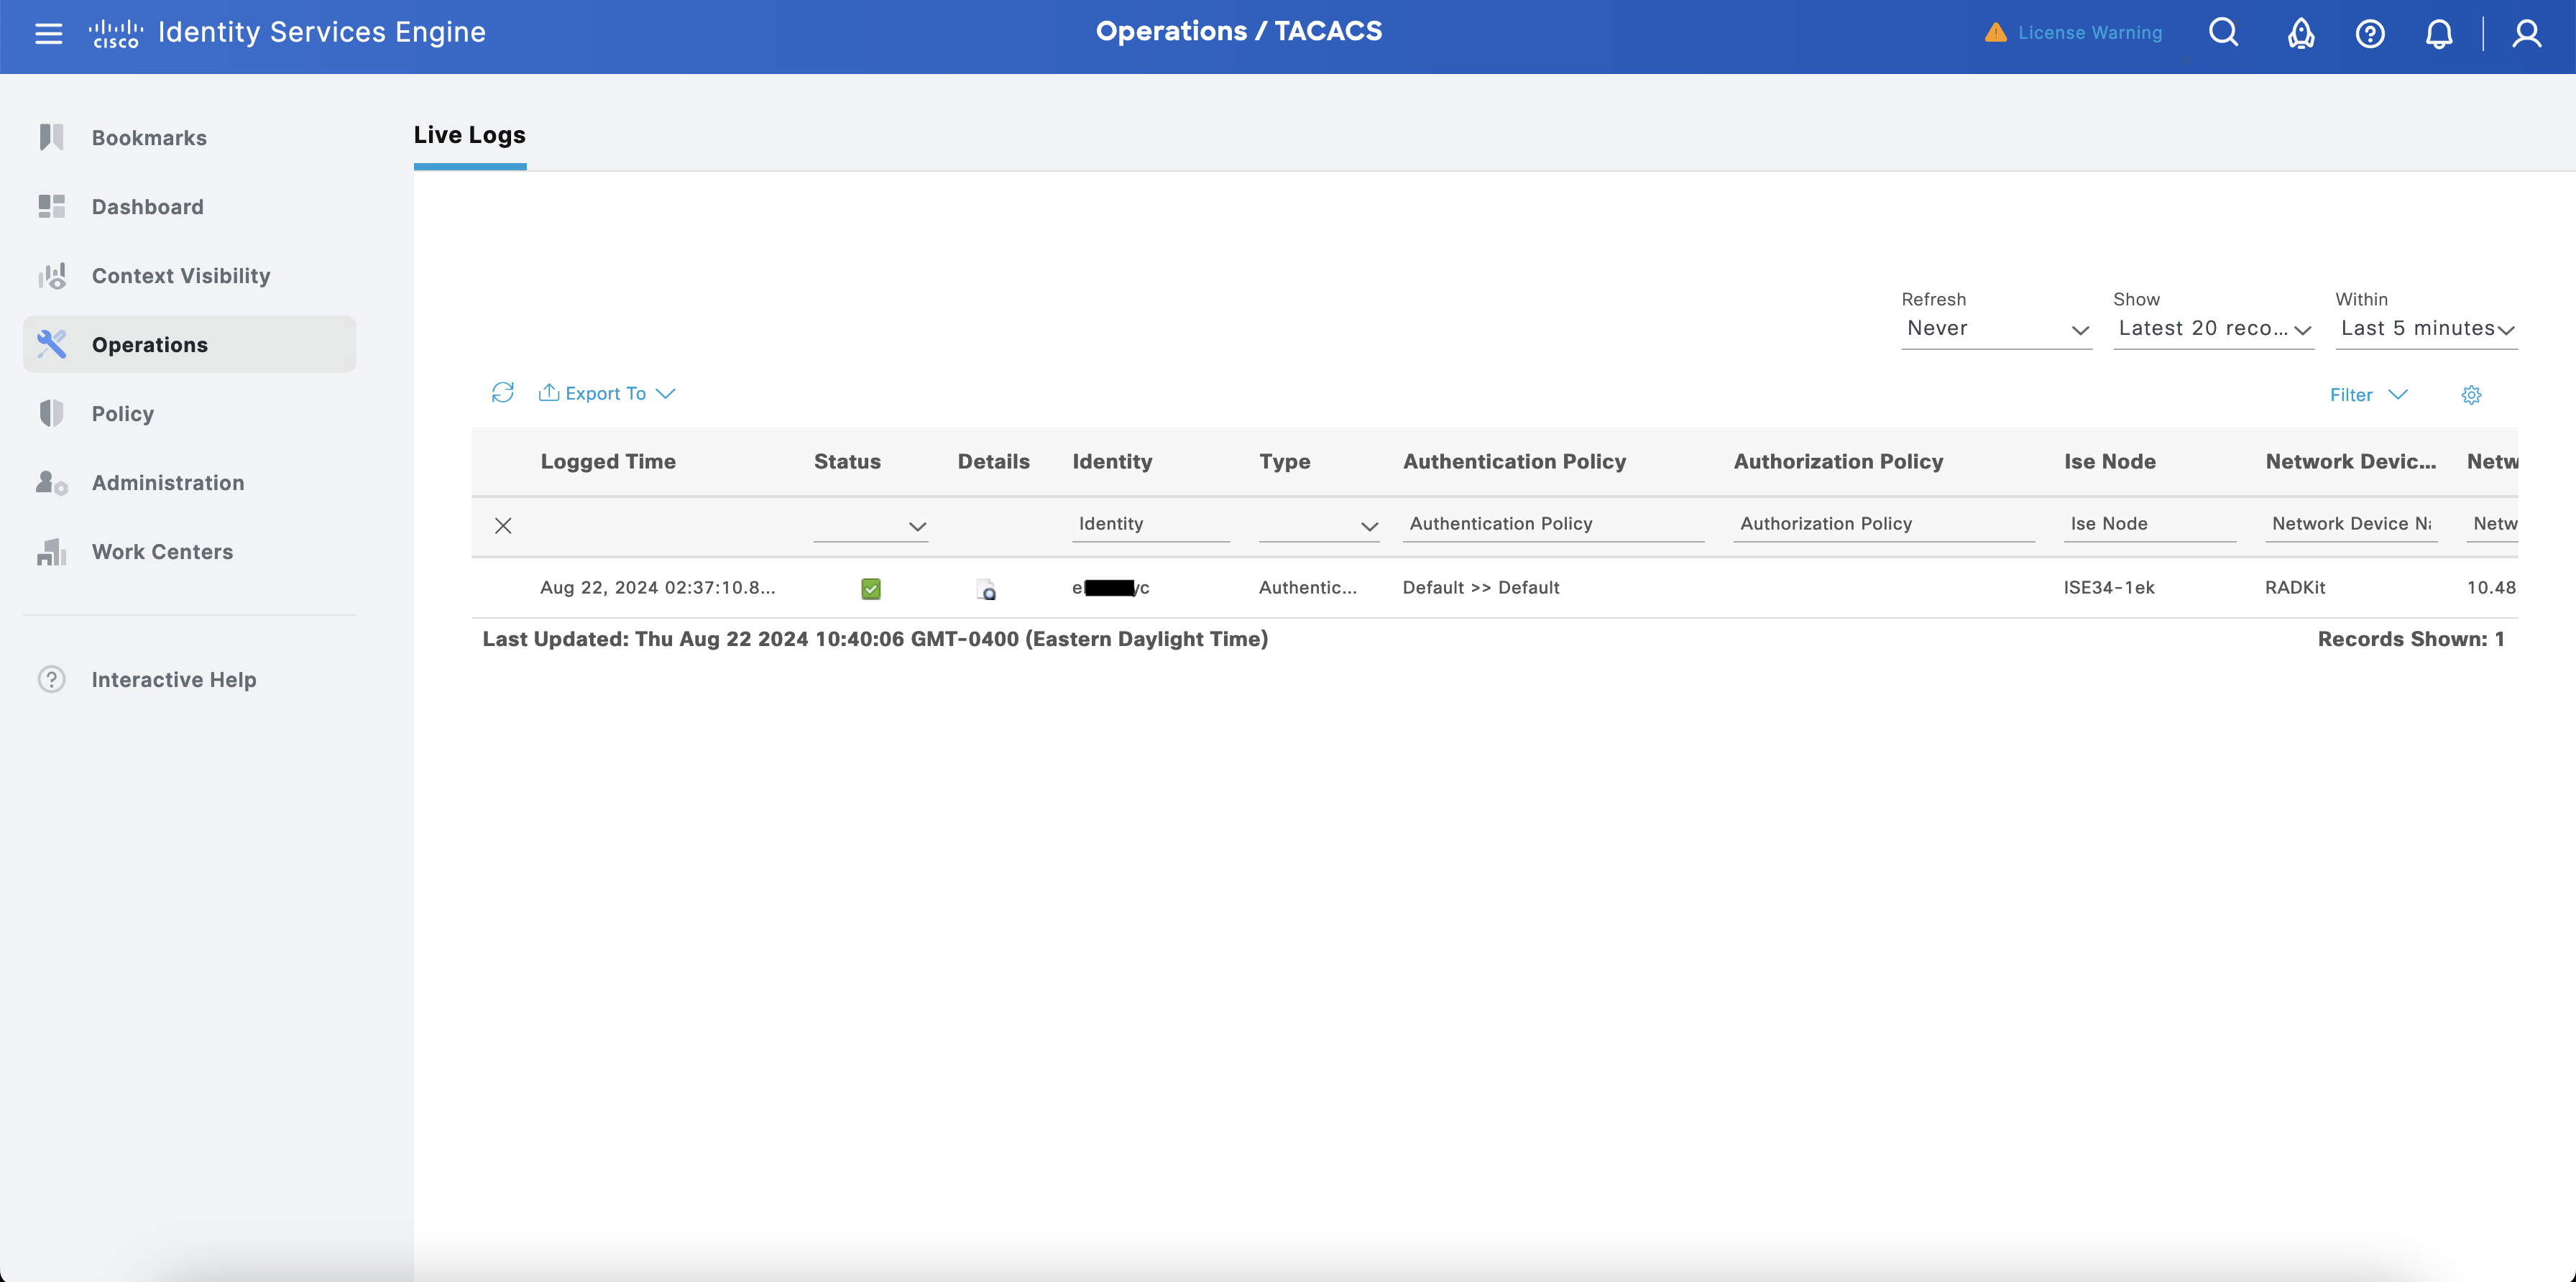This screenshot has height=1282, width=2576.
Task: Clear filters with the X icon
Action: (x=503, y=525)
